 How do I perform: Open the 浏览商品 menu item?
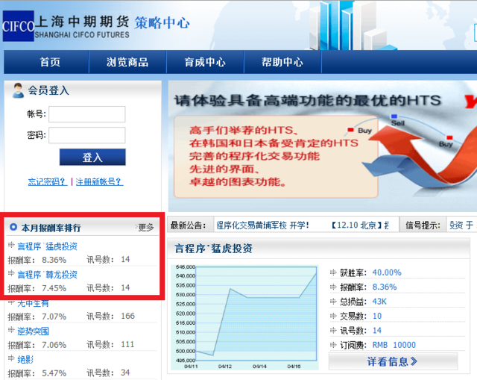127,62
